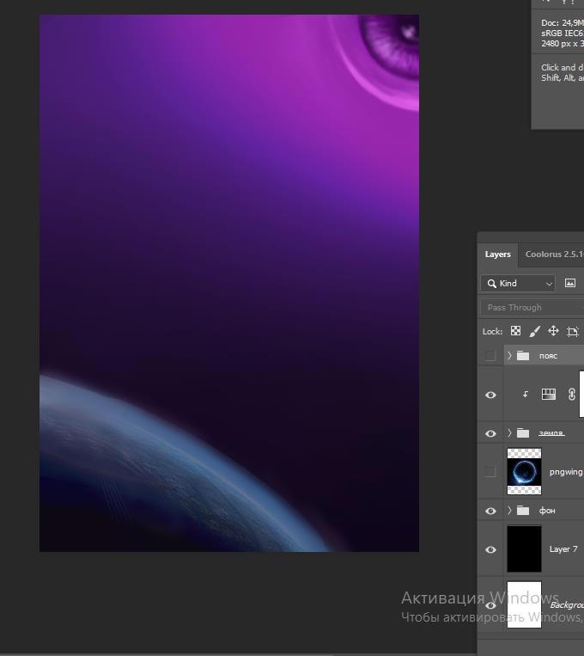Expand the фон group folder
Screen dimensions: 584x656
[x=509, y=511]
